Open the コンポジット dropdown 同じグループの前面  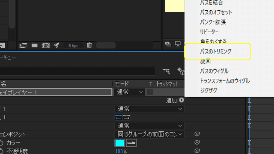click(149, 134)
